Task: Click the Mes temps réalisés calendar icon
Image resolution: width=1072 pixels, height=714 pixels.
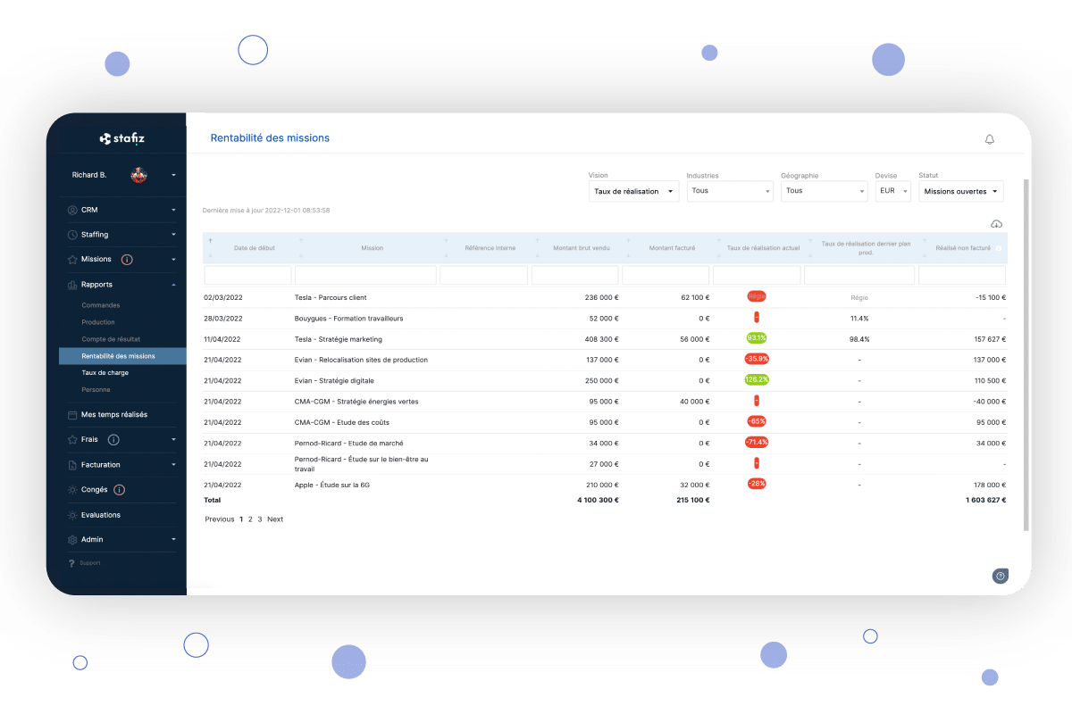Action: tap(72, 415)
